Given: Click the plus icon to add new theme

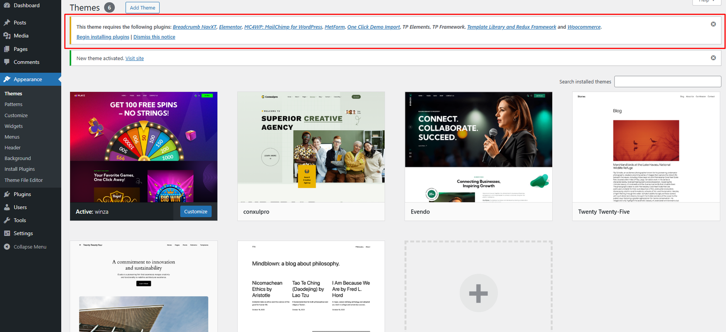Looking at the screenshot, I should (479, 293).
